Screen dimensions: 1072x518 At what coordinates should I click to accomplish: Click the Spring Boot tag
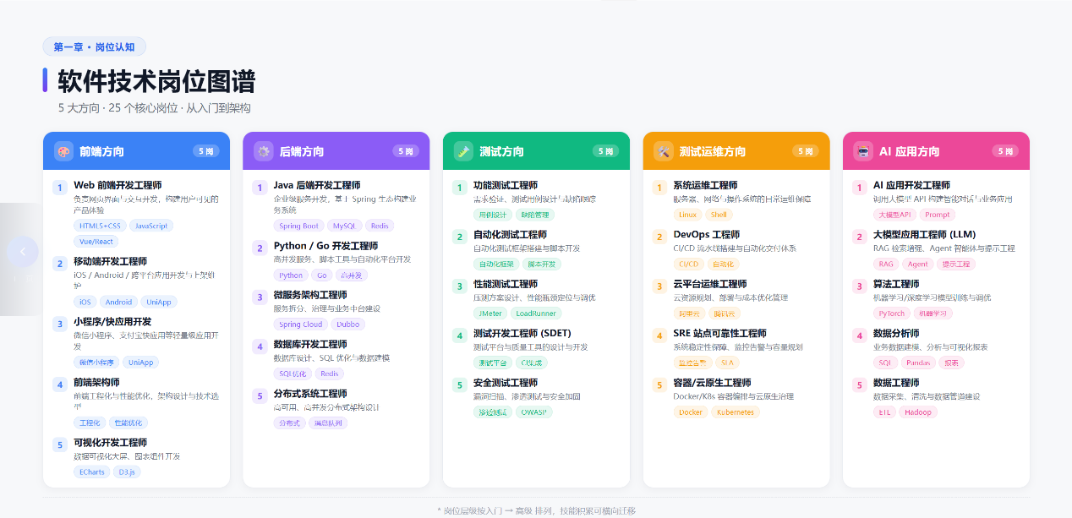click(x=299, y=226)
